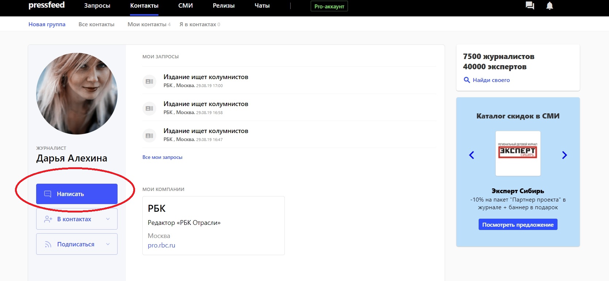Click the news icon of third request
Image resolution: width=609 pixels, height=281 pixels.
(149, 136)
